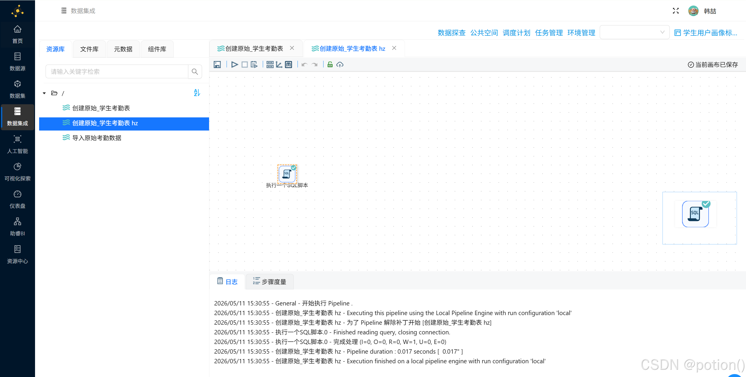Image resolution: width=746 pixels, height=377 pixels.
Task: Sort the resource tree with the A-Z icon
Action: point(197,93)
